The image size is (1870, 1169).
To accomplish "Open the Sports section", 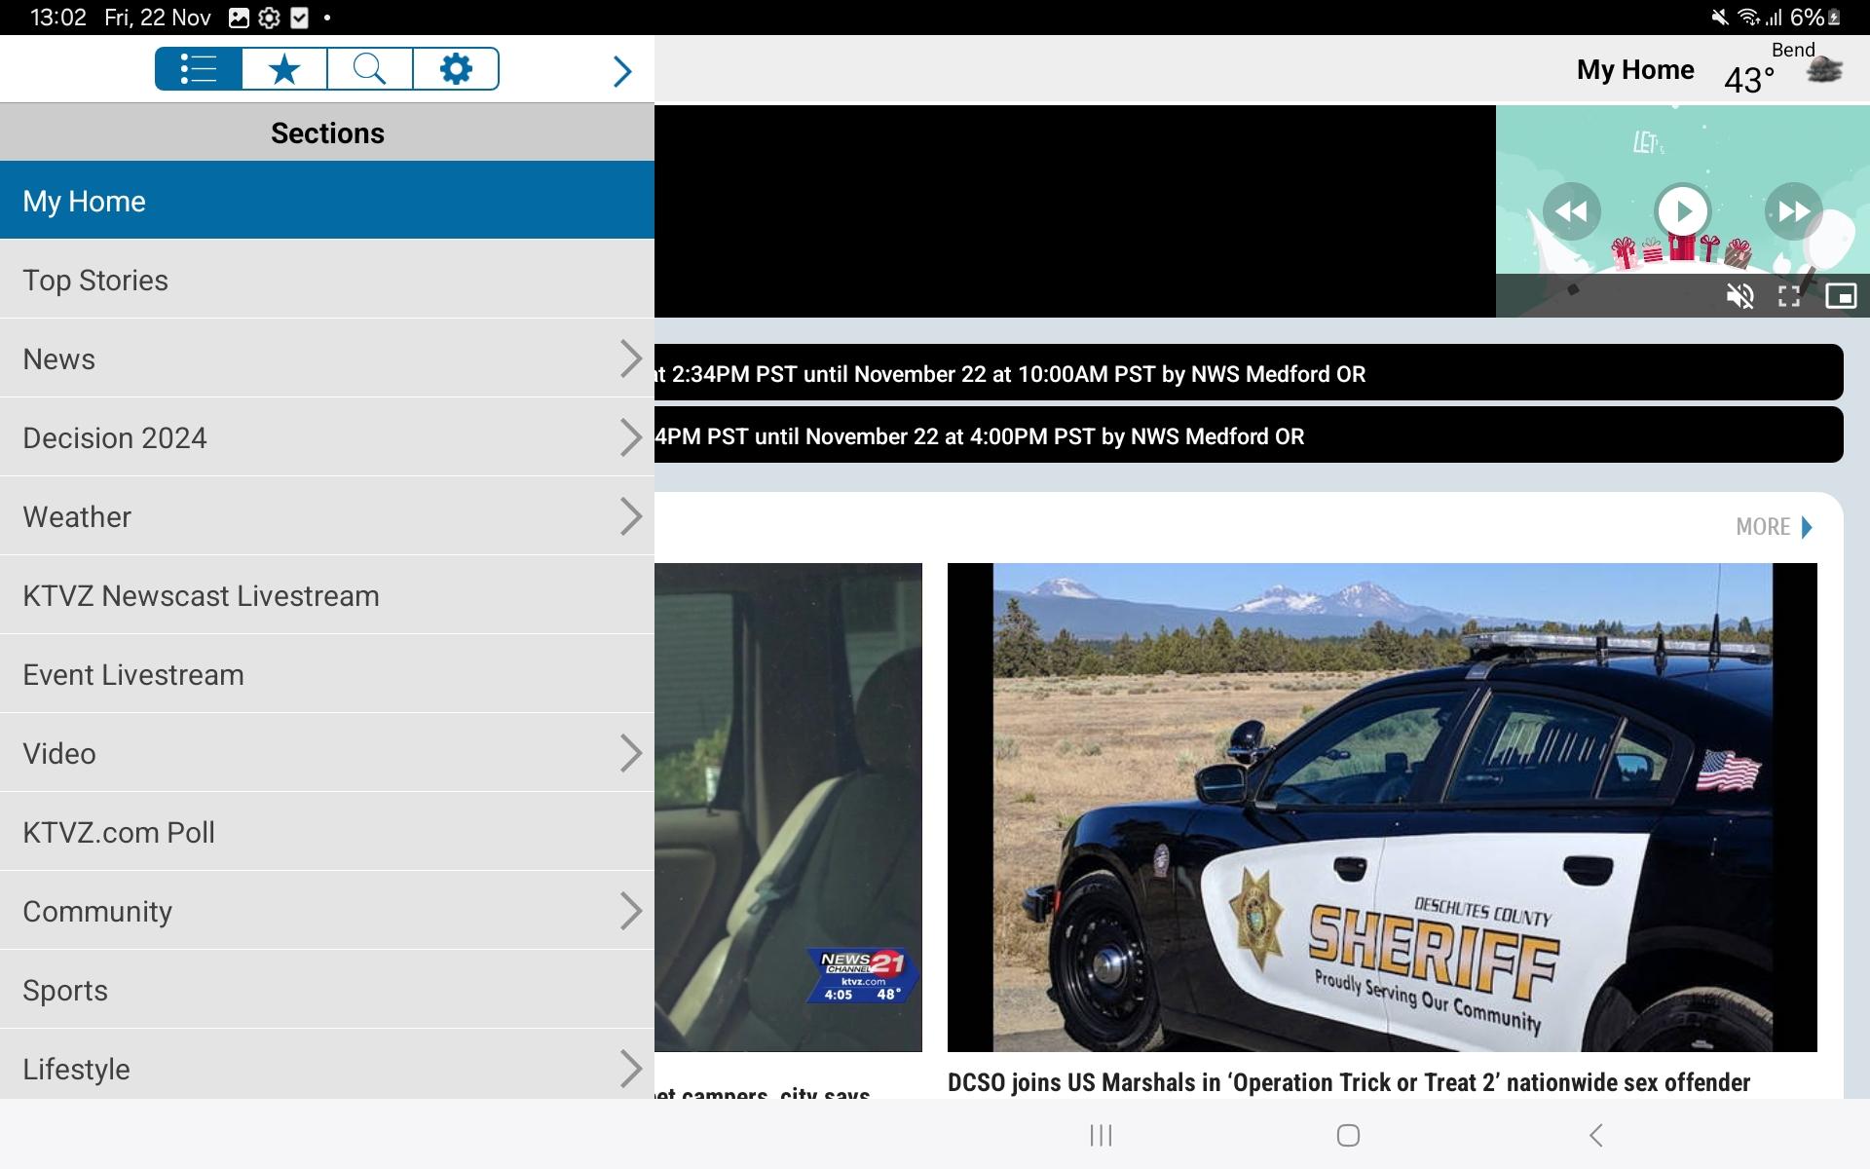I will (327, 990).
